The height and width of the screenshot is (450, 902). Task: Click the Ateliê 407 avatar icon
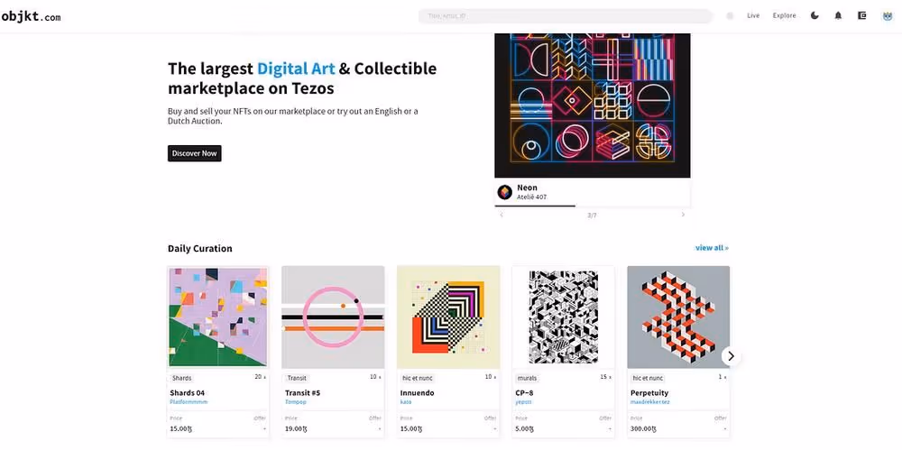click(504, 192)
